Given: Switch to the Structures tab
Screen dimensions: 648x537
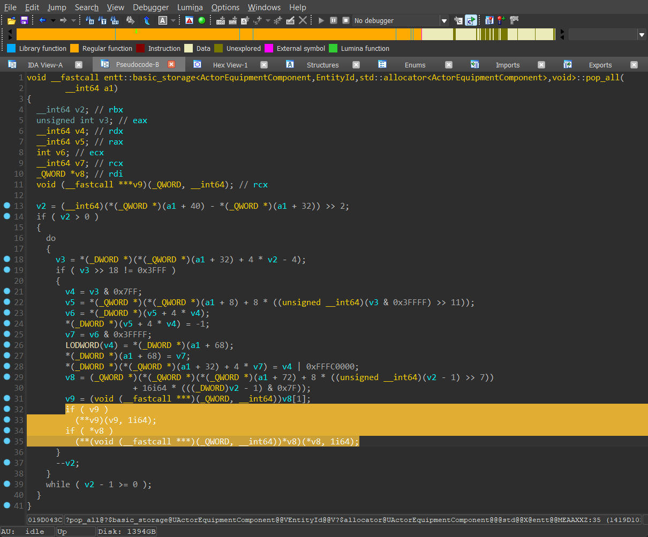Looking at the screenshot, I should click(322, 65).
